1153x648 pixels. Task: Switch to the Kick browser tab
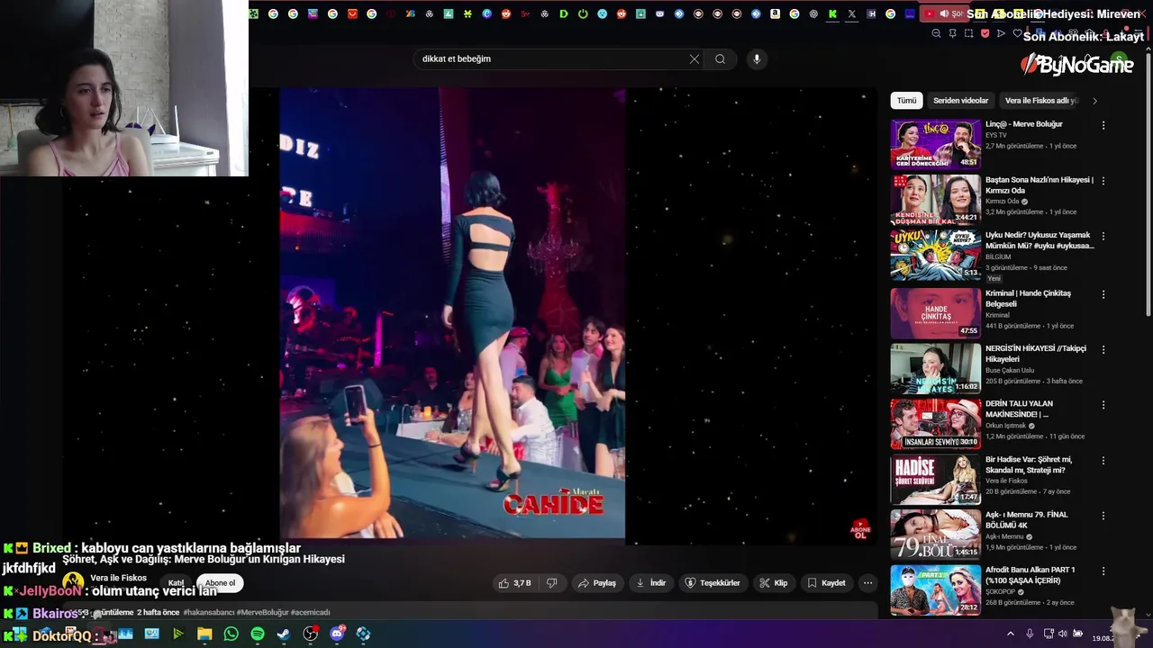coord(832,13)
